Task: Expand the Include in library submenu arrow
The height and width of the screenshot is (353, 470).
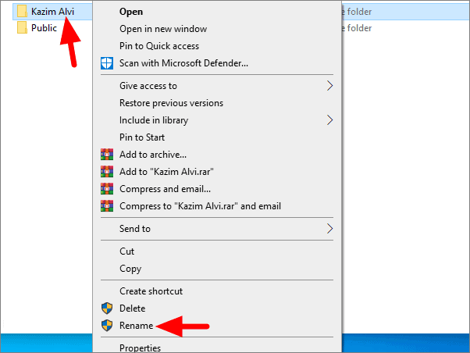Action: 329,120
